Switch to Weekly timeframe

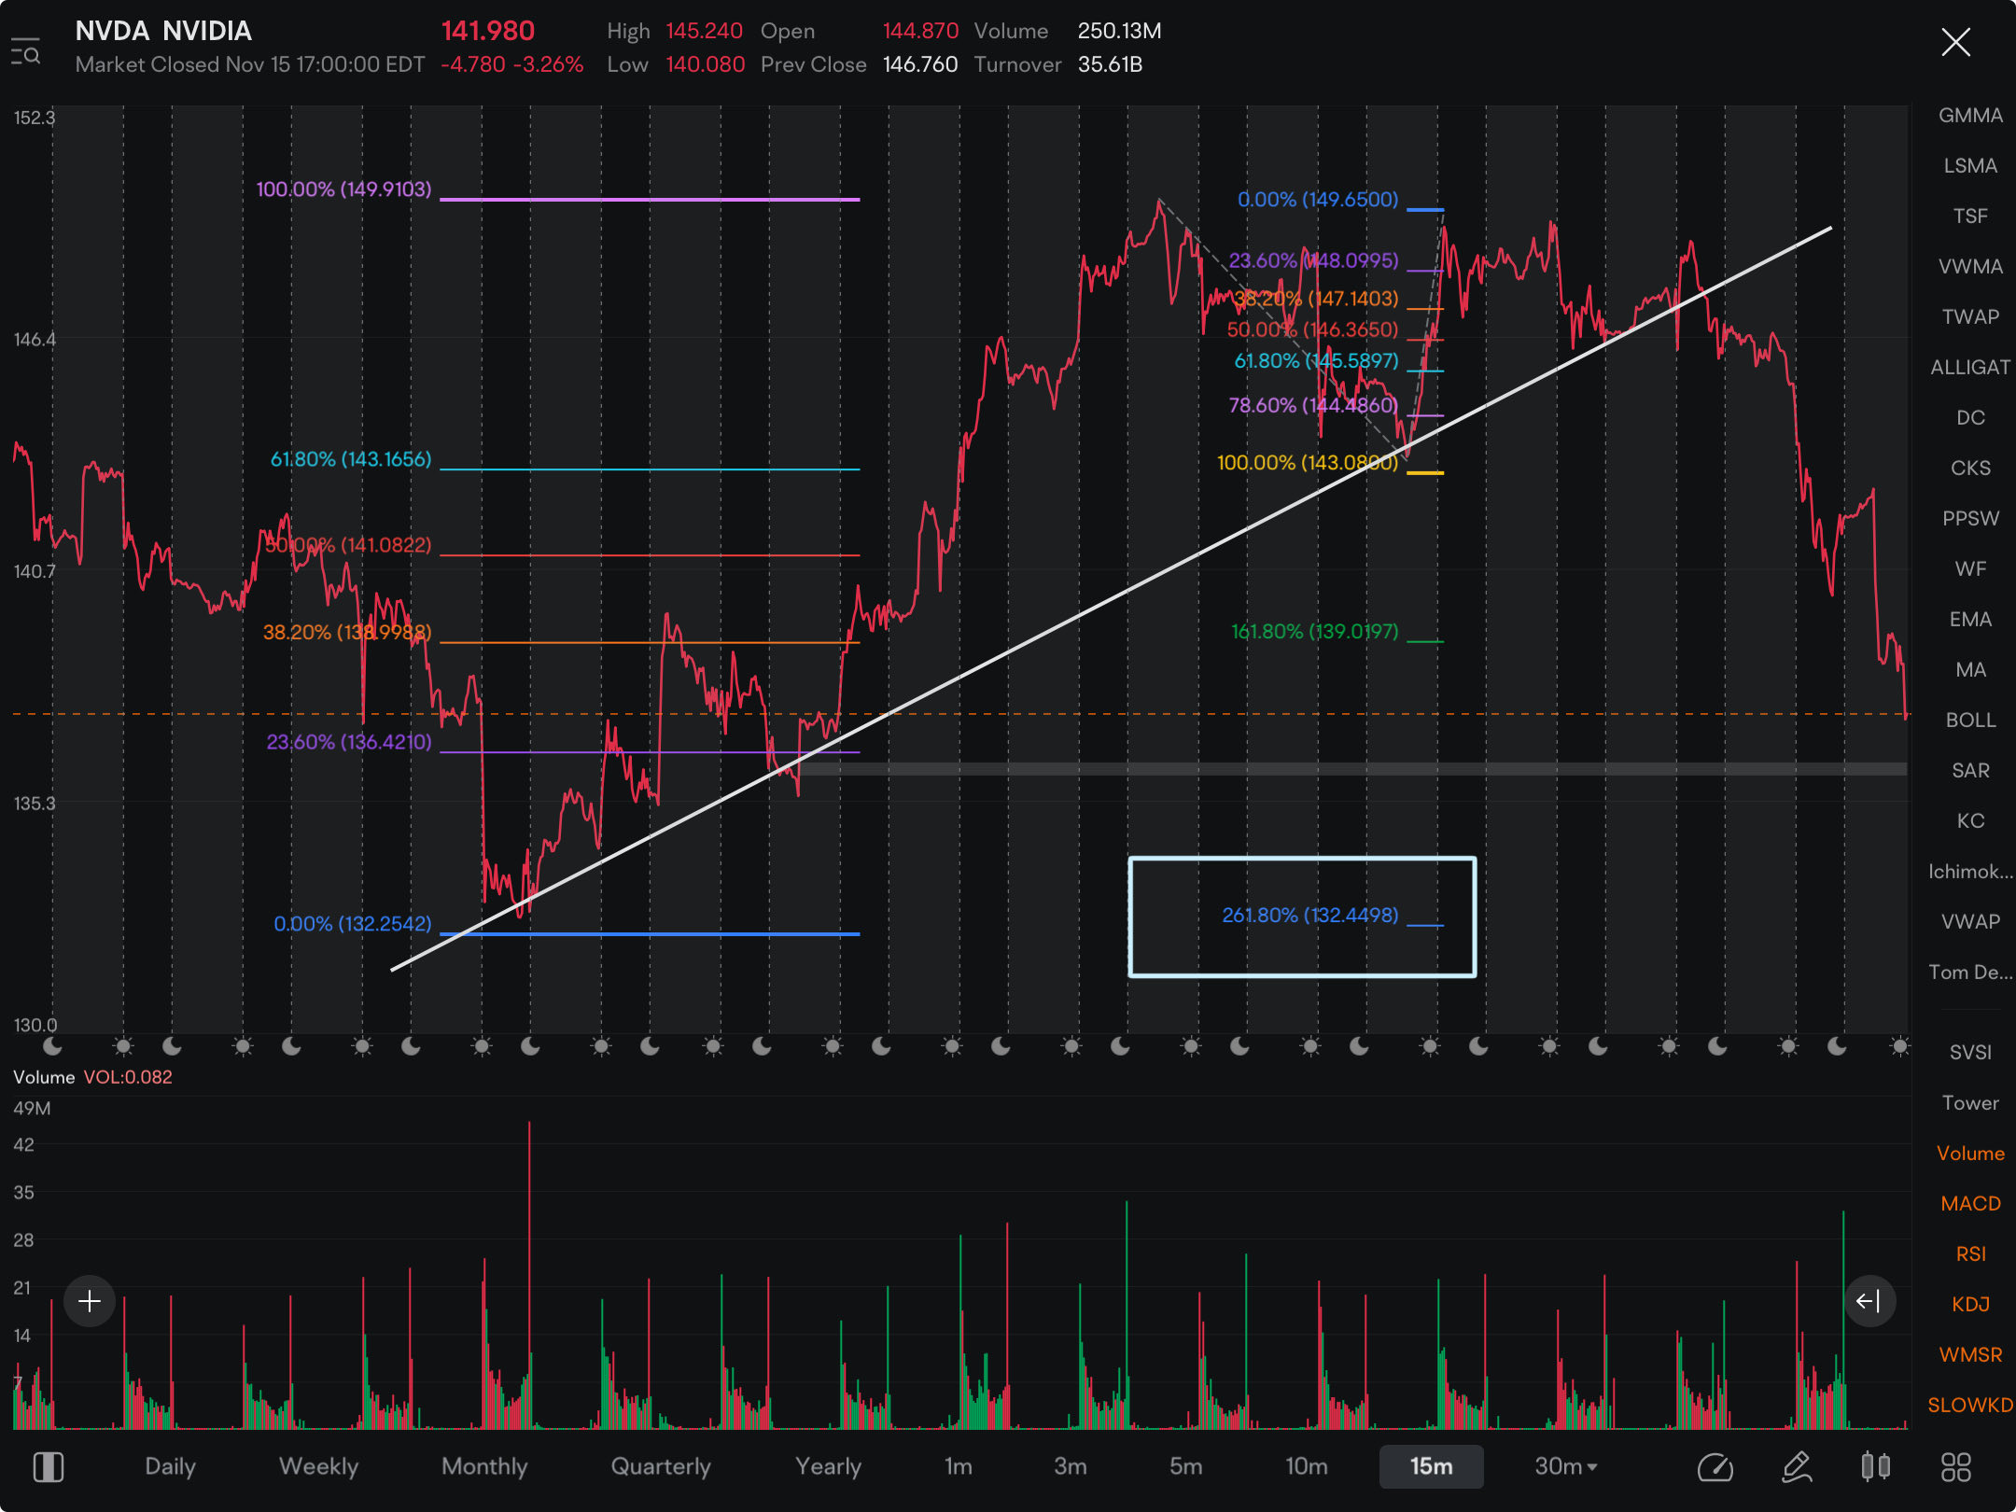click(x=318, y=1466)
